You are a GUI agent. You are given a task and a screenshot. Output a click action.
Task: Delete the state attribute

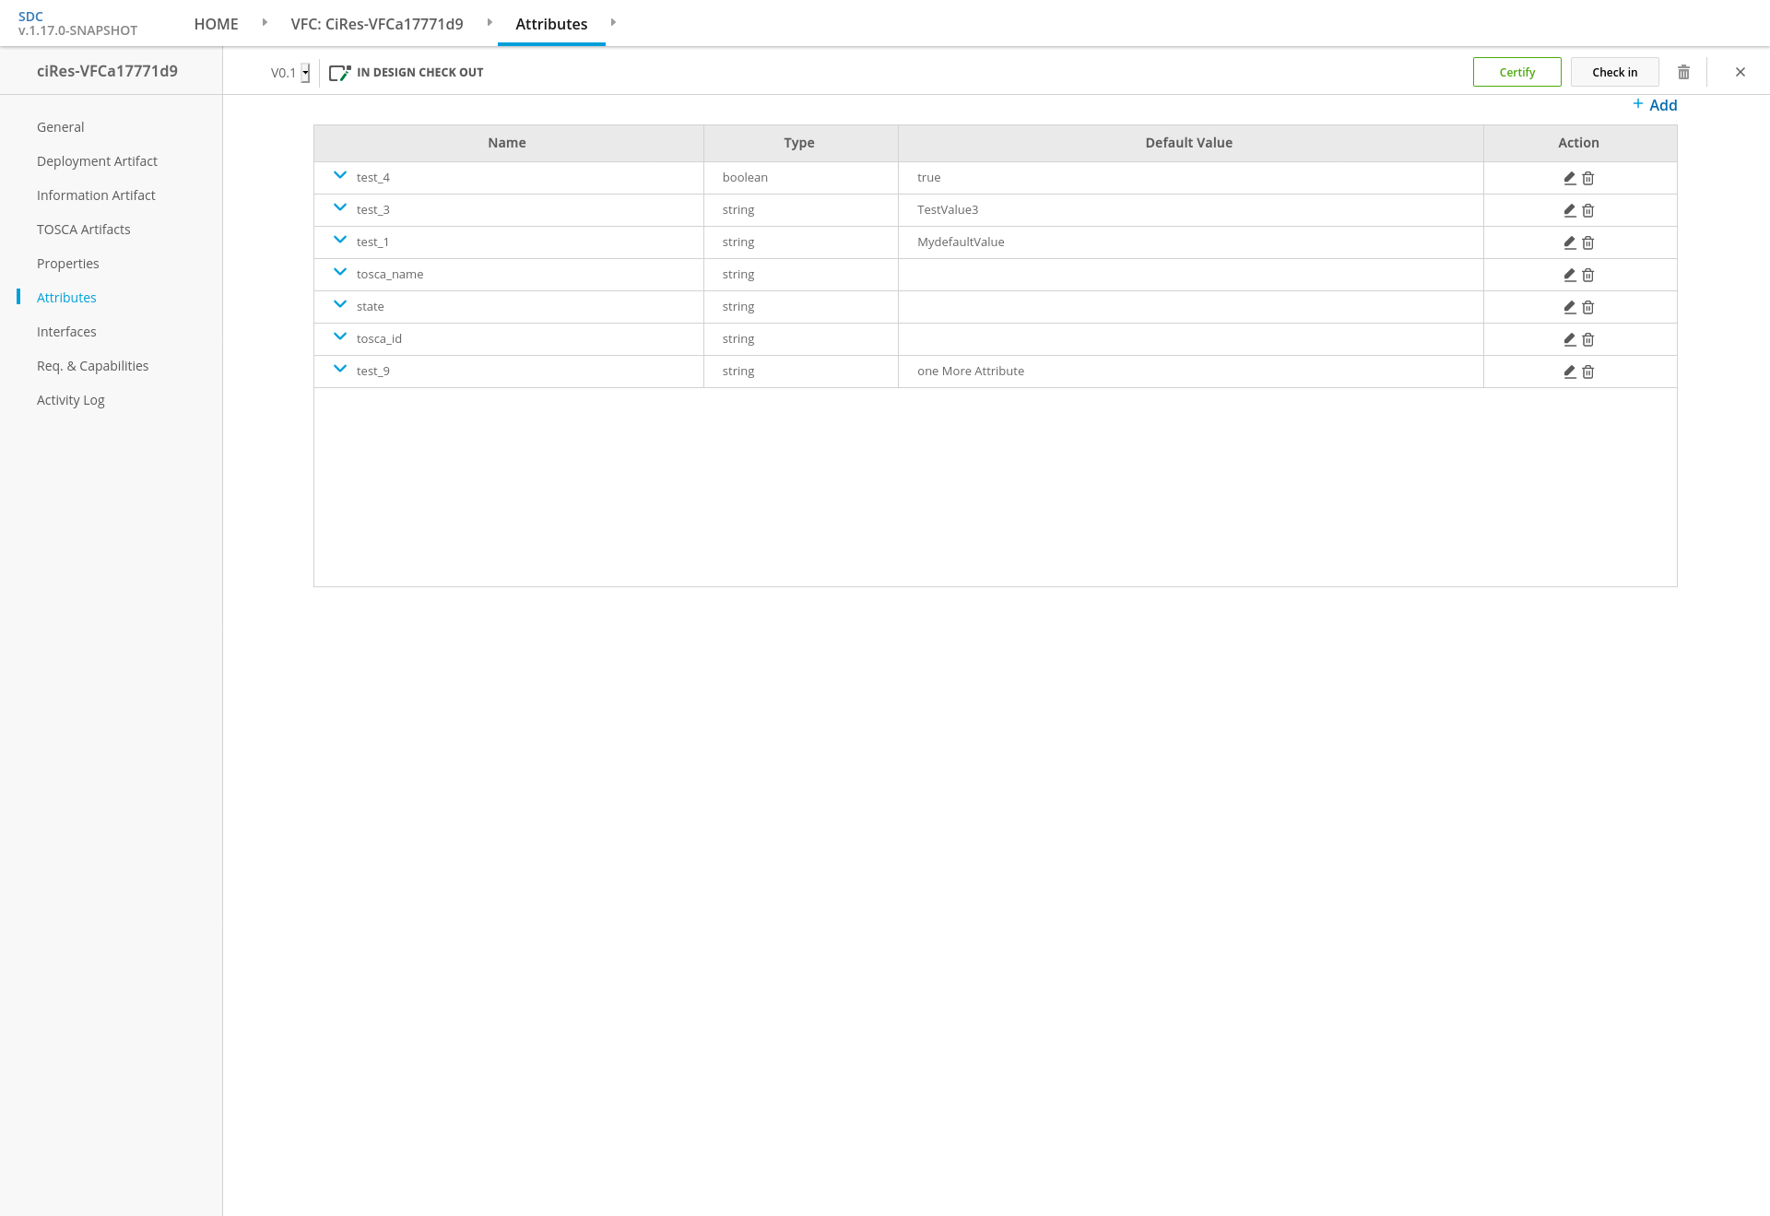1587,307
